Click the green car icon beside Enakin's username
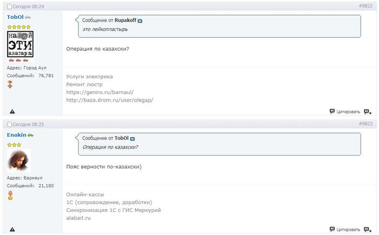Viewport: 379px width, 235px height. click(x=30, y=135)
